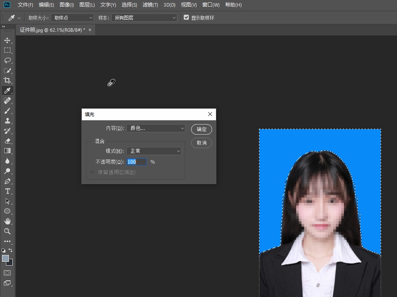Choose the Horizontal Type tool
Viewport: 397px width, 297px height.
[7, 191]
